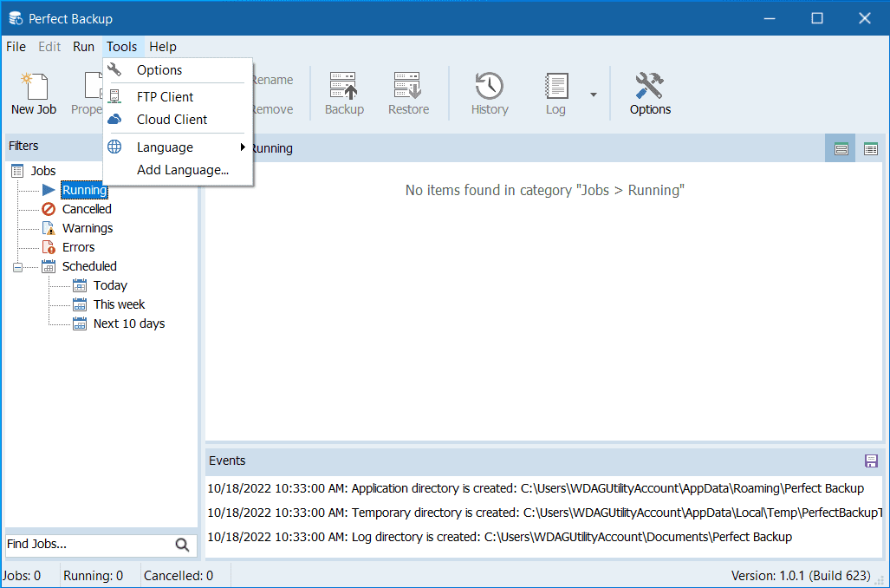The width and height of the screenshot is (890, 588).
Task: Collapse the Scheduled tree node
Action: (x=17, y=267)
